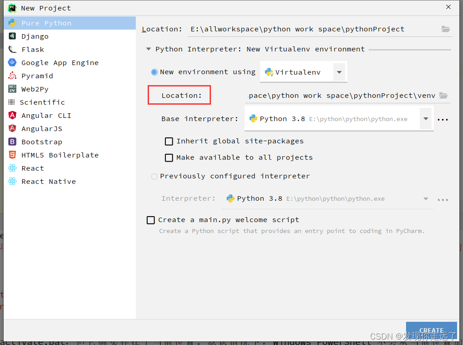Select Scientific project type
This screenshot has height=345, width=463.
click(x=70, y=102)
